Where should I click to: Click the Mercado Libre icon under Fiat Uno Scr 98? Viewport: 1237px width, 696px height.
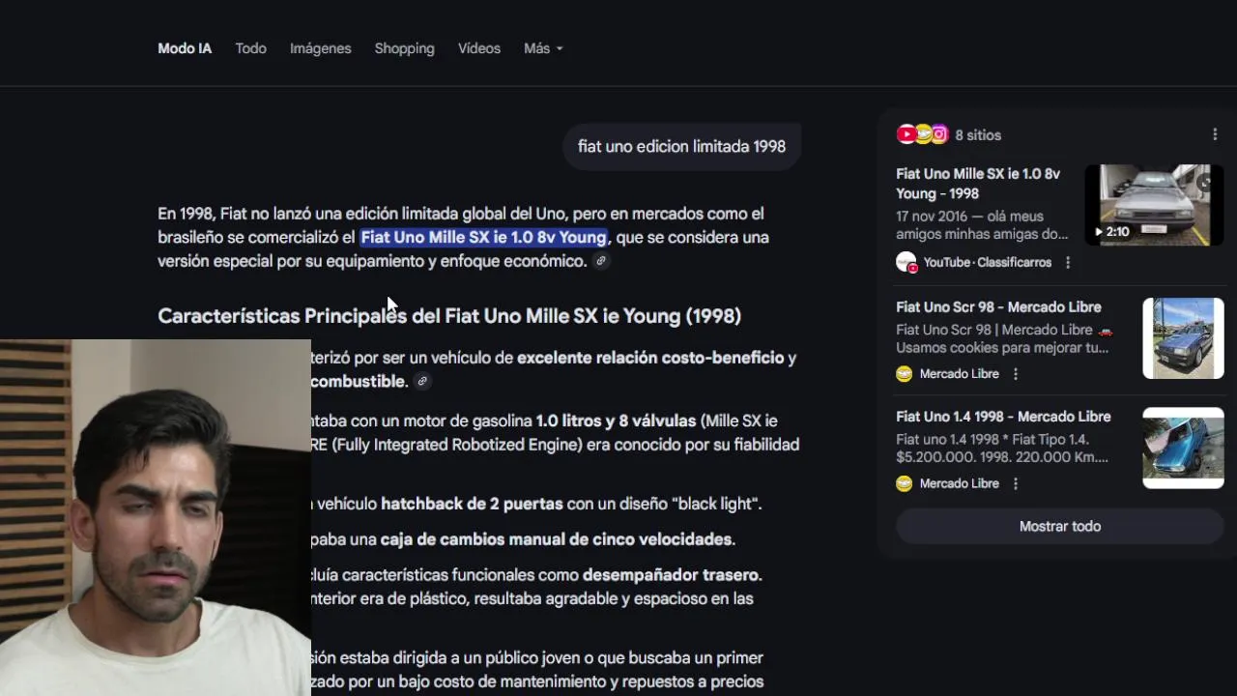(x=905, y=374)
